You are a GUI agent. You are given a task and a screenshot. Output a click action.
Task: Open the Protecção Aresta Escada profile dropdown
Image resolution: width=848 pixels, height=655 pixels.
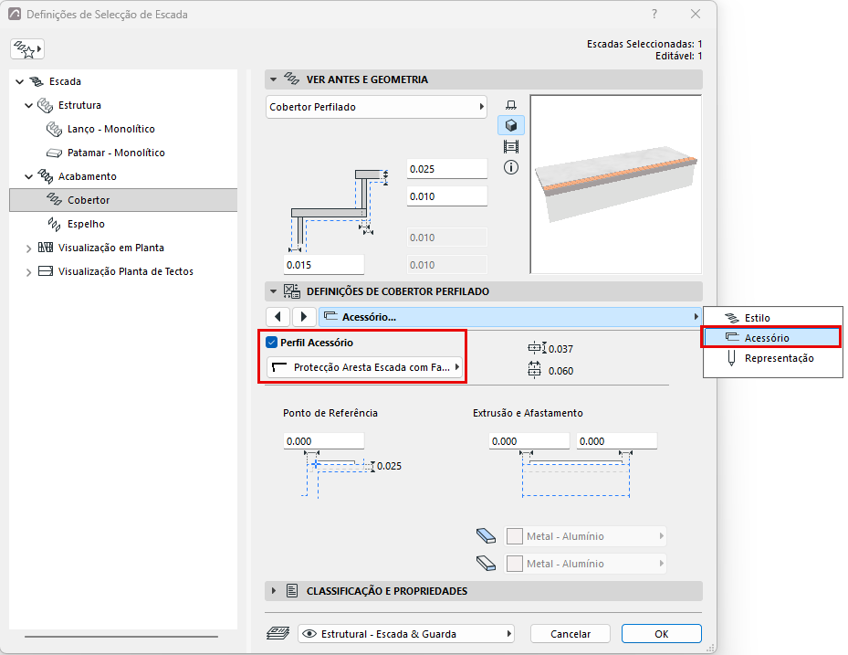point(364,367)
